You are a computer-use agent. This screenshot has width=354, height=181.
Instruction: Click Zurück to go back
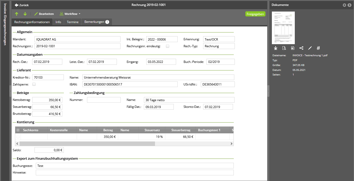[x=22, y=5]
